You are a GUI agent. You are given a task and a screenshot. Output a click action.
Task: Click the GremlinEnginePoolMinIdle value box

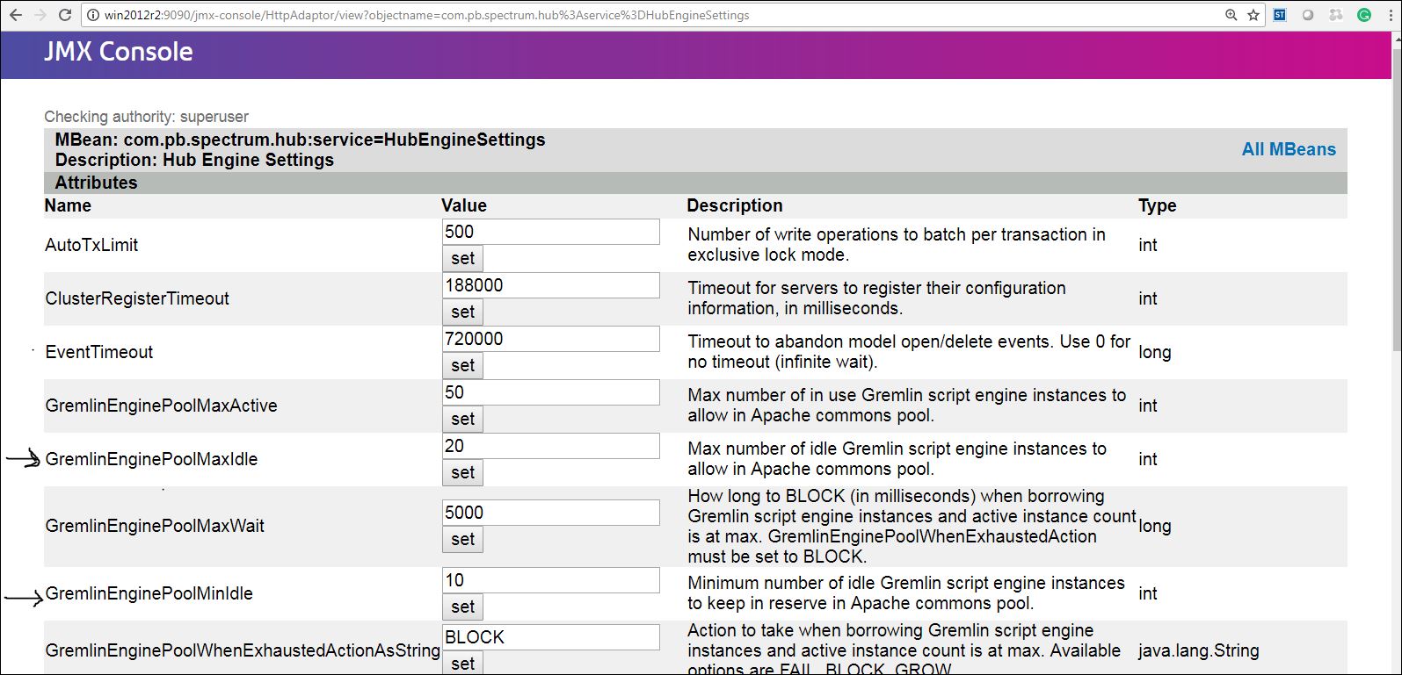[550, 580]
